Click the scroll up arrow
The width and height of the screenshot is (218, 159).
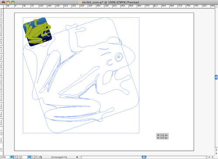coord(216,150)
